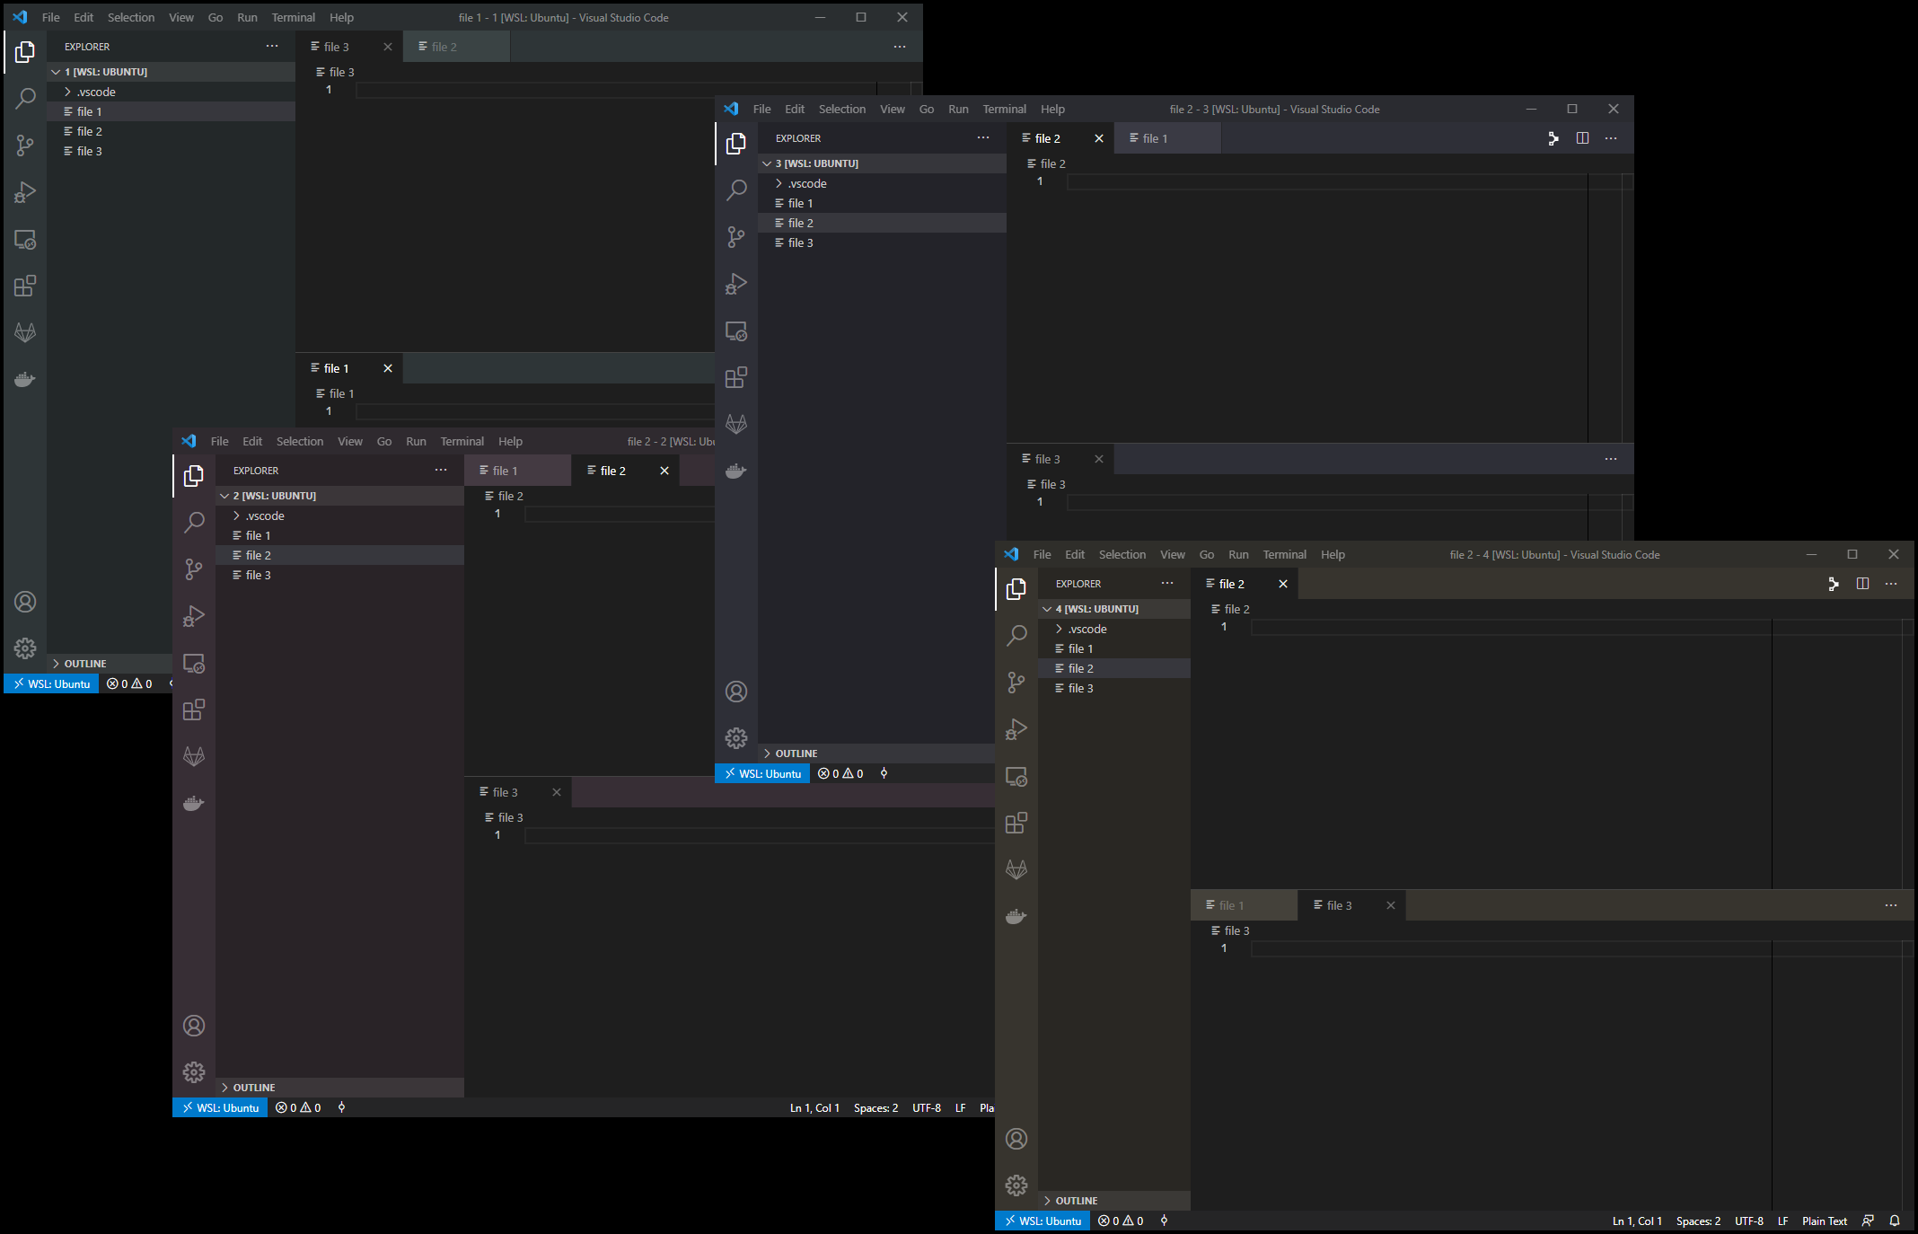Open Extensions view in window 4 activity bar
Screen dimensions: 1918x1234
1016,823
